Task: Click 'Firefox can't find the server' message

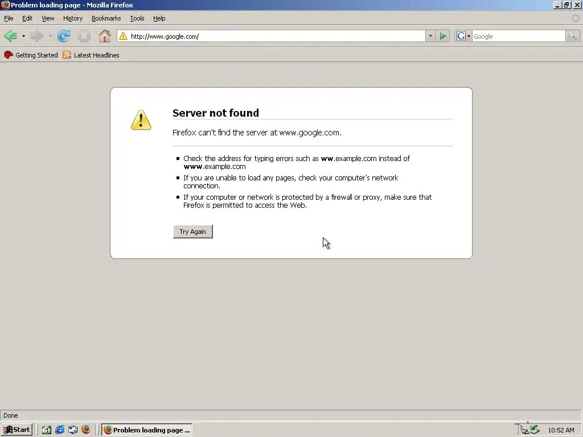Action: pyautogui.click(x=257, y=133)
